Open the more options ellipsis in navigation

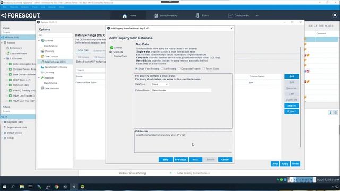point(258,15)
